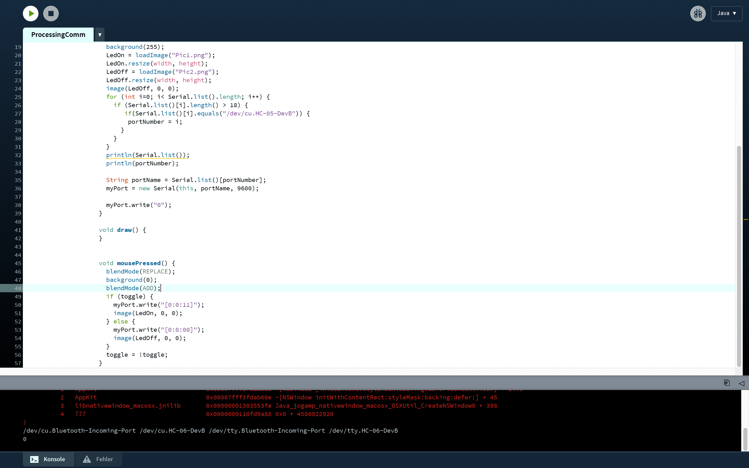749x468 pixels.
Task: Click the underlined println(Serial.list()) statement
Action: click(x=147, y=155)
